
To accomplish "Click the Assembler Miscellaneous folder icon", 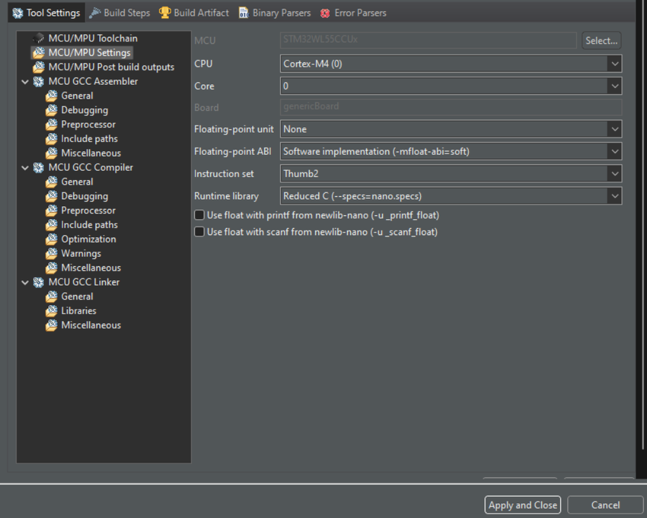I will point(52,153).
